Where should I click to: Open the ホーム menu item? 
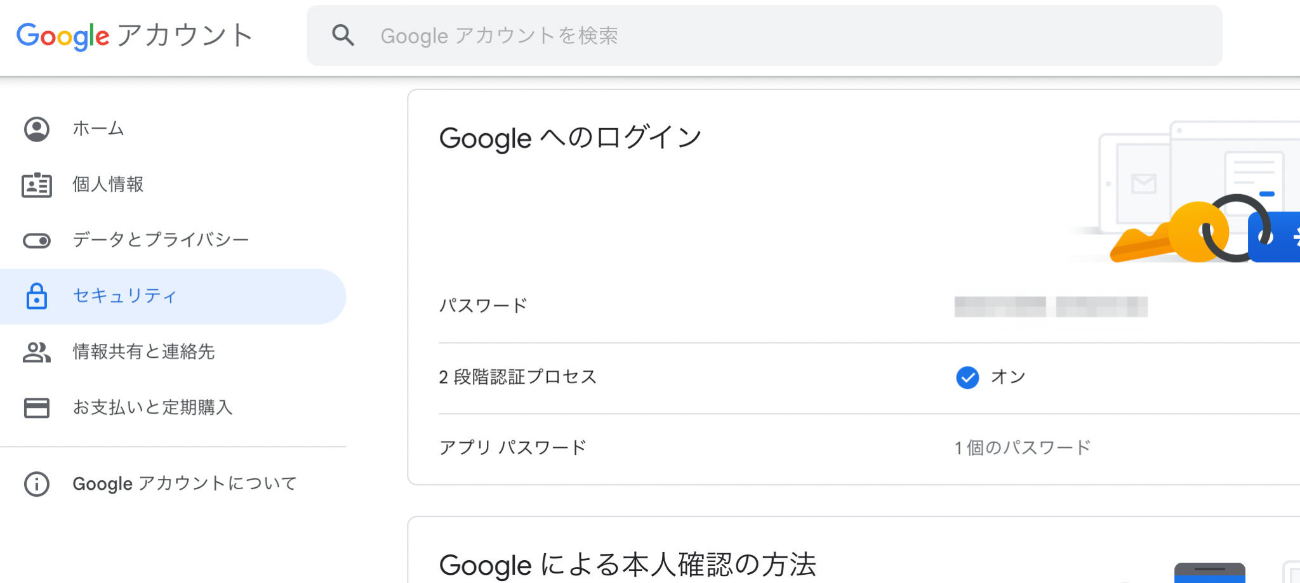pyautogui.click(x=98, y=129)
